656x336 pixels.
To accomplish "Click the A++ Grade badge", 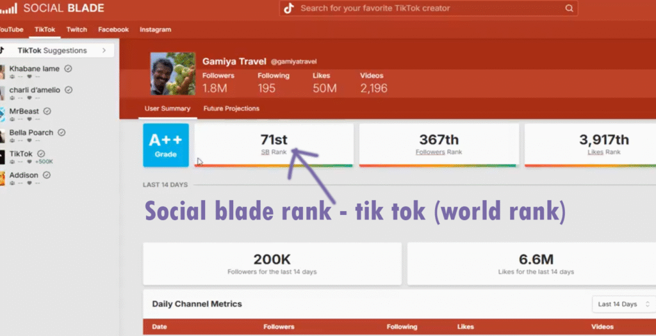I will pyautogui.click(x=165, y=145).
